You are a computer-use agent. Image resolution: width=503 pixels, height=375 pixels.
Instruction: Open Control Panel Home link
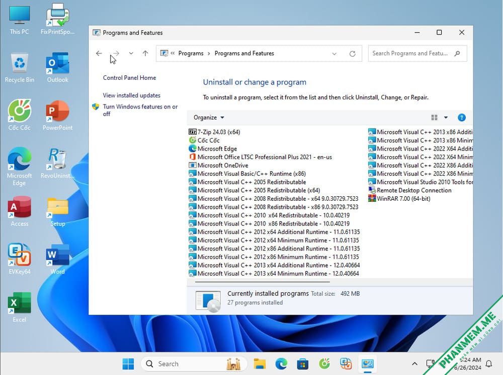coord(129,78)
